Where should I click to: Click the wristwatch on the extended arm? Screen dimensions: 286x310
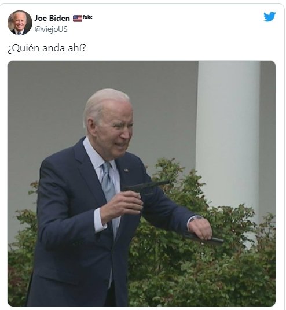[x=196, y=218]
